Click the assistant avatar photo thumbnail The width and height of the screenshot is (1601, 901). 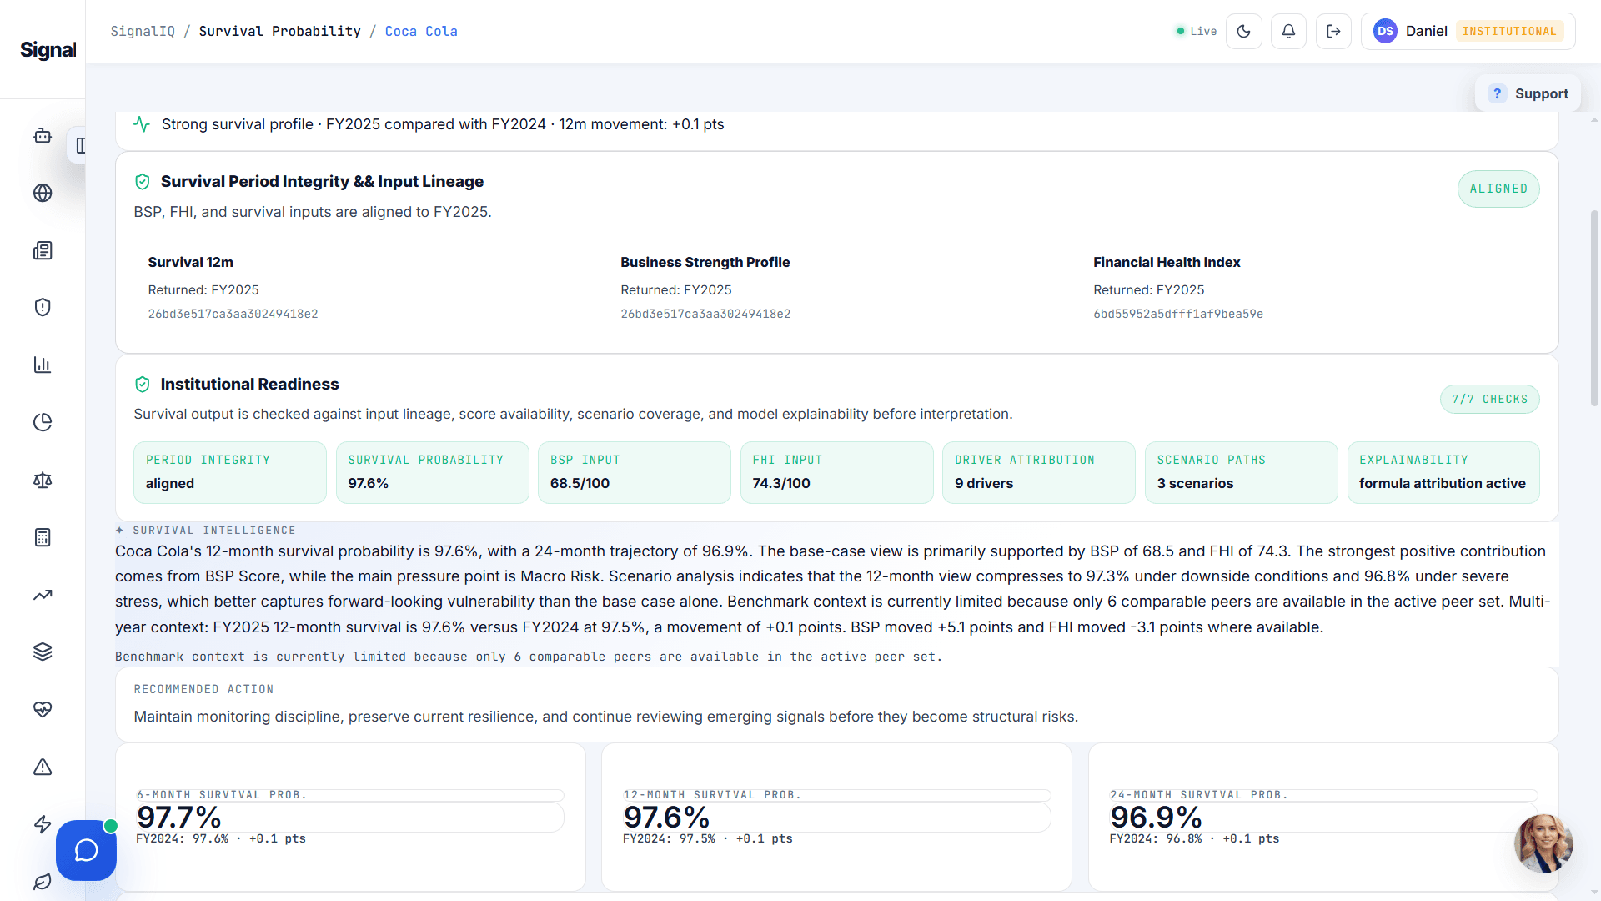click(x=1543, y=843)
